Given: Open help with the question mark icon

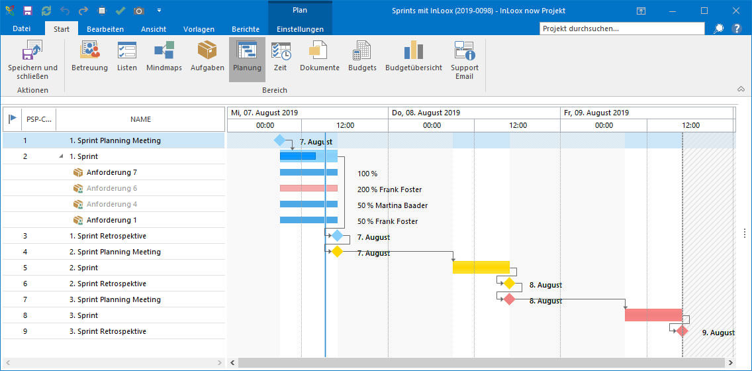Looking at the screenshot, I should (x=737, y=28).
